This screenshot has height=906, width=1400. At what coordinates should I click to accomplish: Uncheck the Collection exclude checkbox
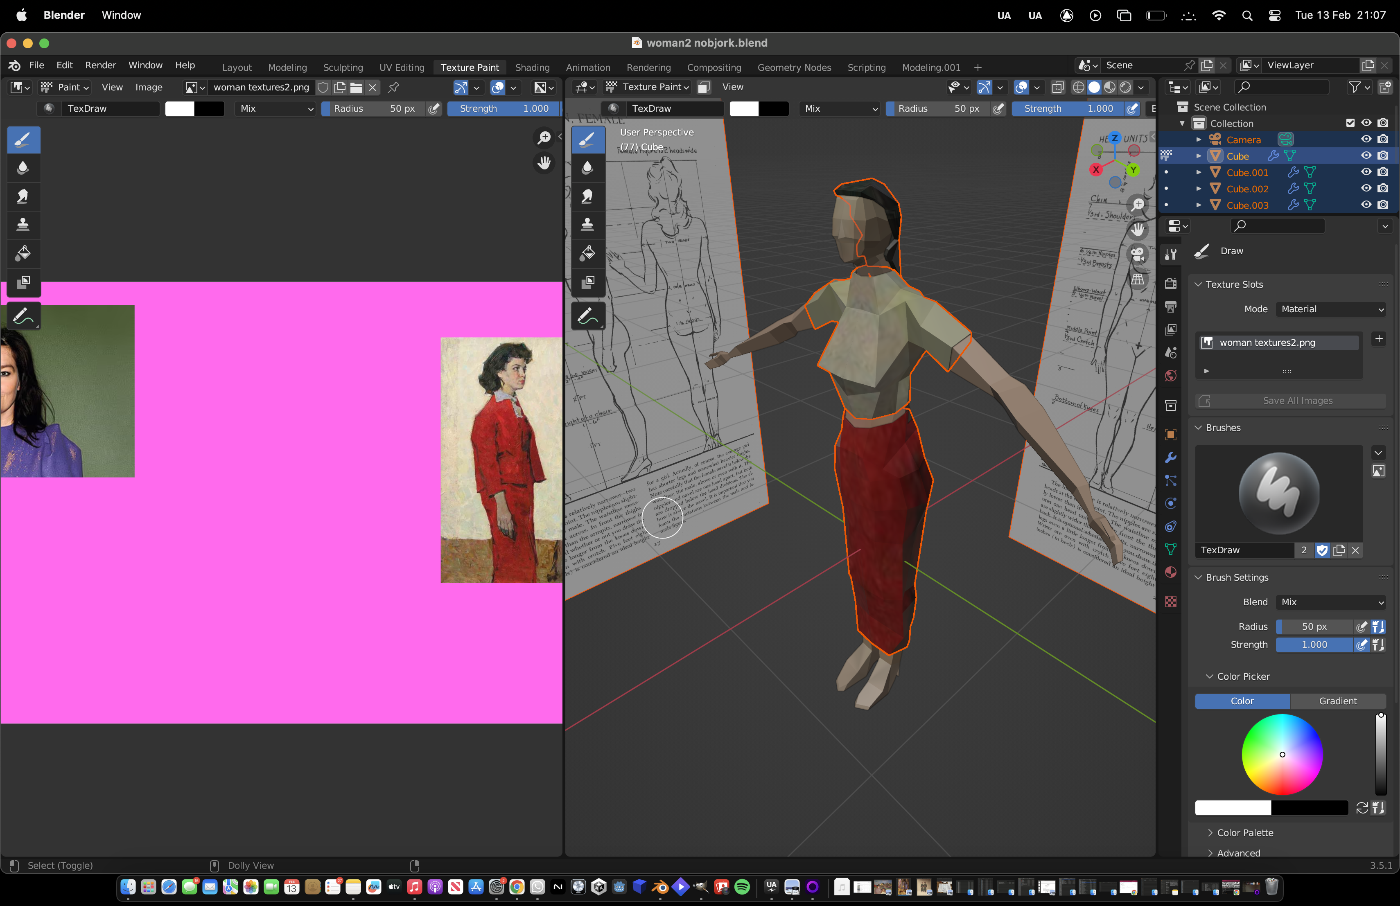tap(1350, 123)
